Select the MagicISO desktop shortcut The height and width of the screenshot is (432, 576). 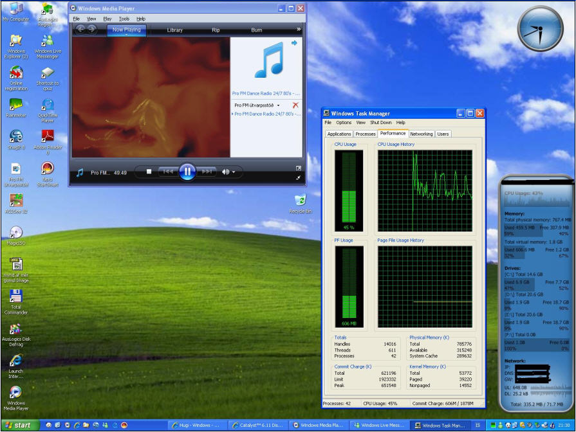tap(16, 236)
